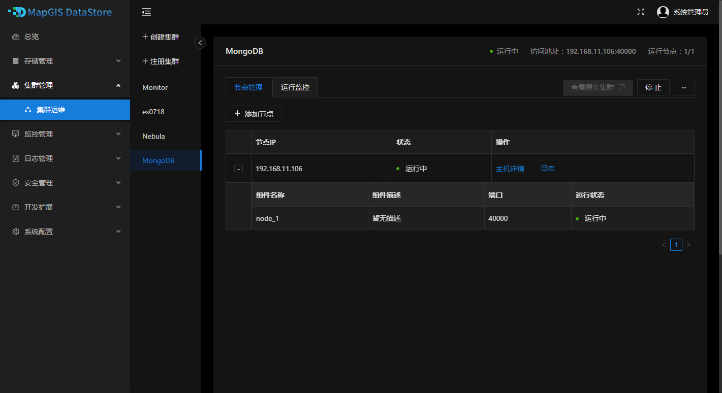Screen dimensions: 722x393
Task: Click 注册集群 to register a cluster
Action: coord(161,61)
